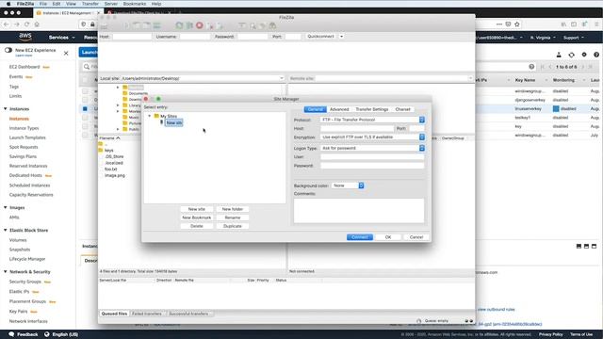Image resolution: width=603 pixels, height=339 pixels.
Task: Click the browser back arrow
Action: coord(7,24)
